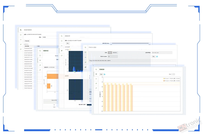Click 64-byte orange bar in link test chart
The image size is (203, 134).
tap(48, 86)
